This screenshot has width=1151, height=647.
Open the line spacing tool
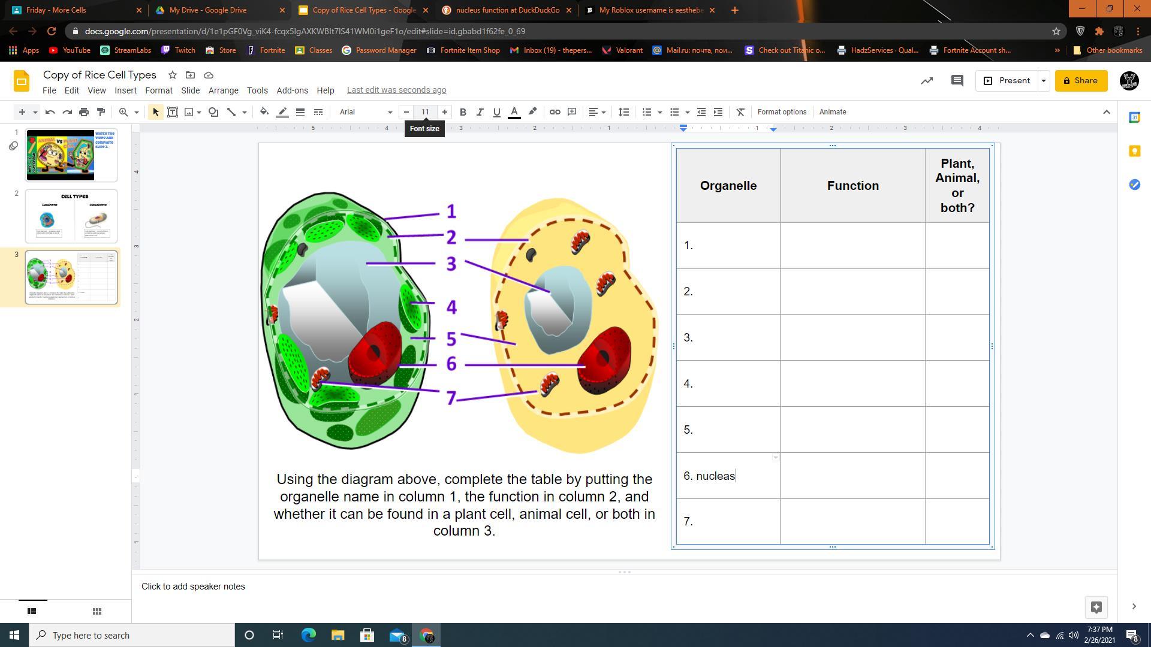coord(624,112)
